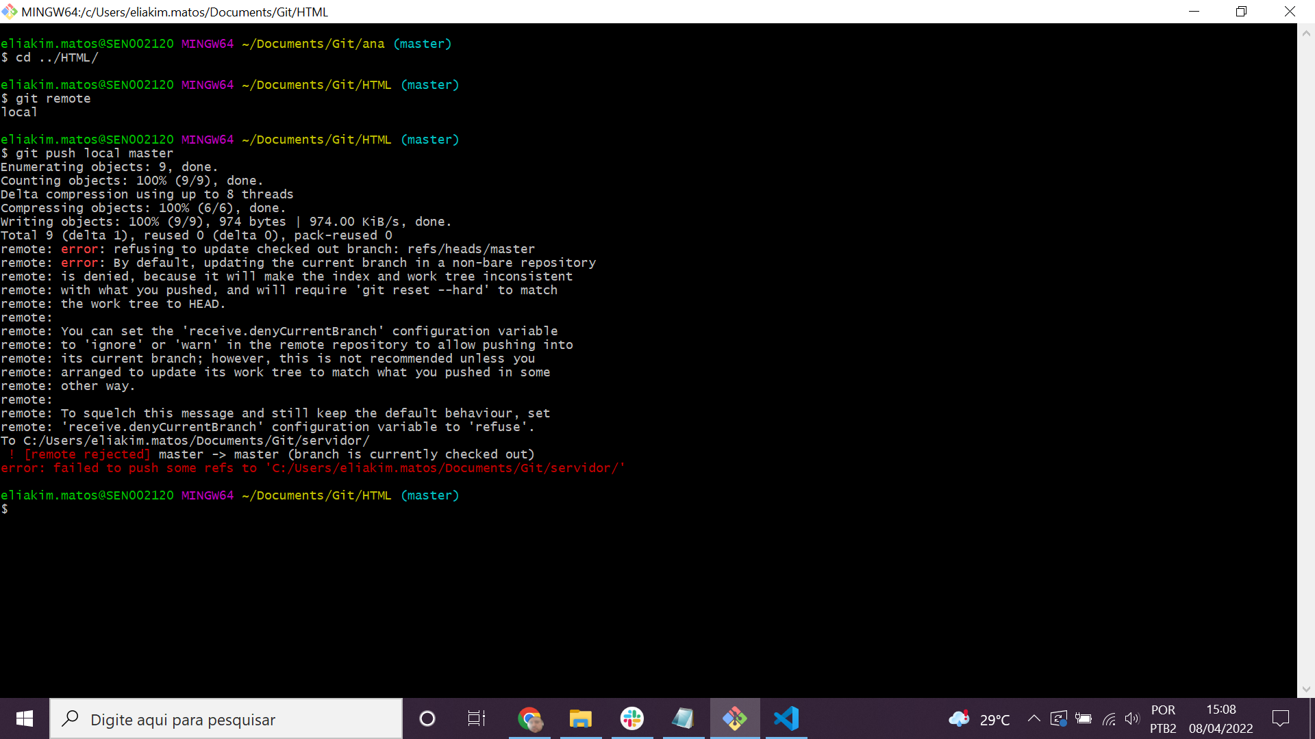1315x739 pixels.
Task: Click 'refusing to update checked out branch' line
Action: click(268, 249)
